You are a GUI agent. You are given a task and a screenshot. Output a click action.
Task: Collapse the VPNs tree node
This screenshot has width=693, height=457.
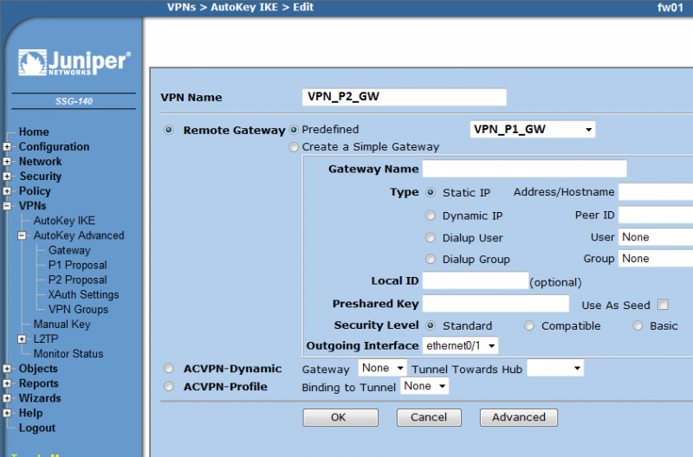7,206
